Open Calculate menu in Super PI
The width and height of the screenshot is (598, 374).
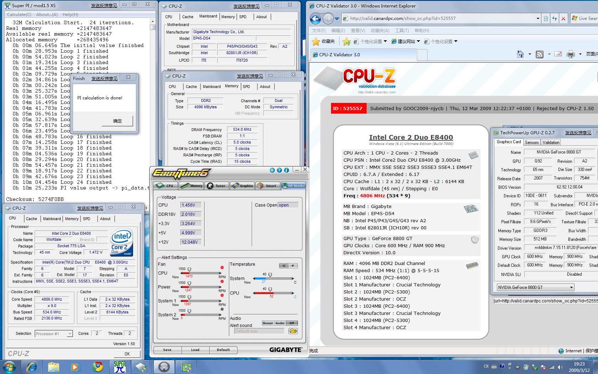tap(19, 15)
